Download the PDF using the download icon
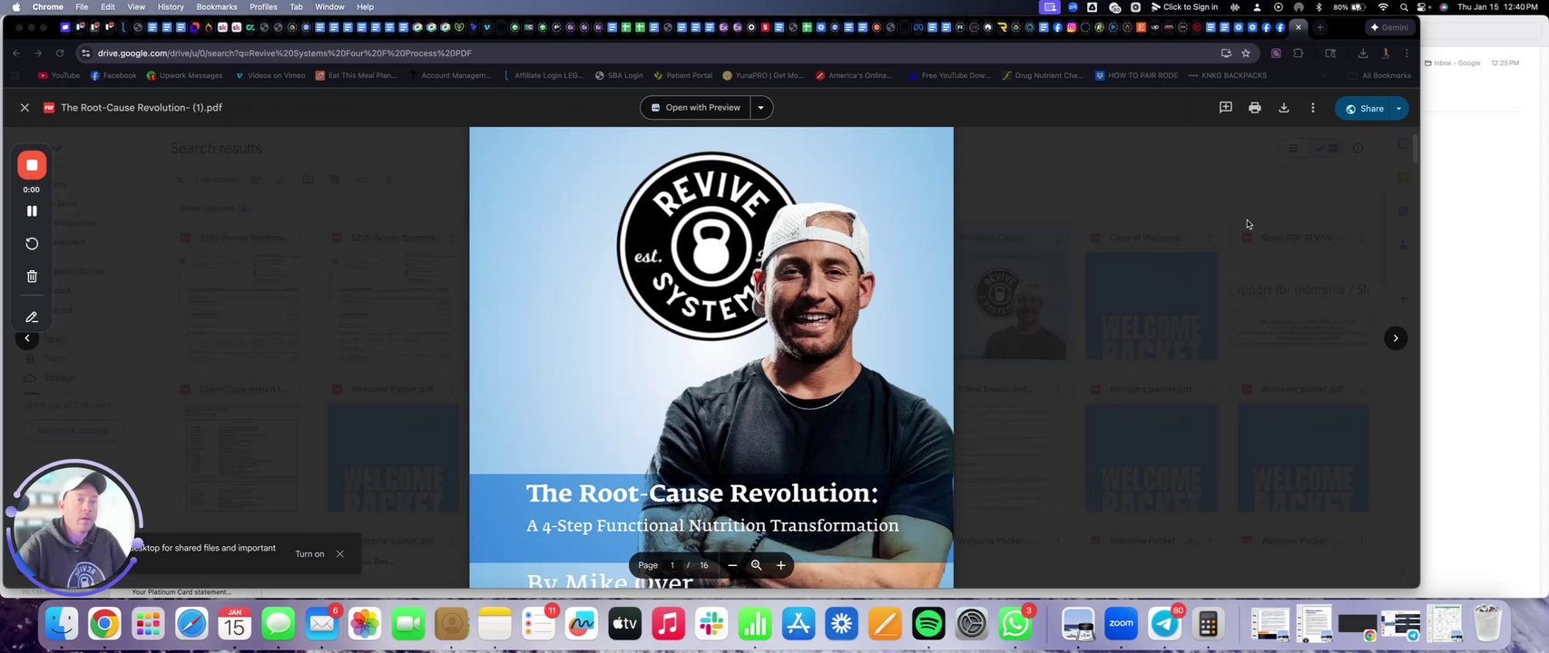The image size is (1549, 653). pos(1284,108)
